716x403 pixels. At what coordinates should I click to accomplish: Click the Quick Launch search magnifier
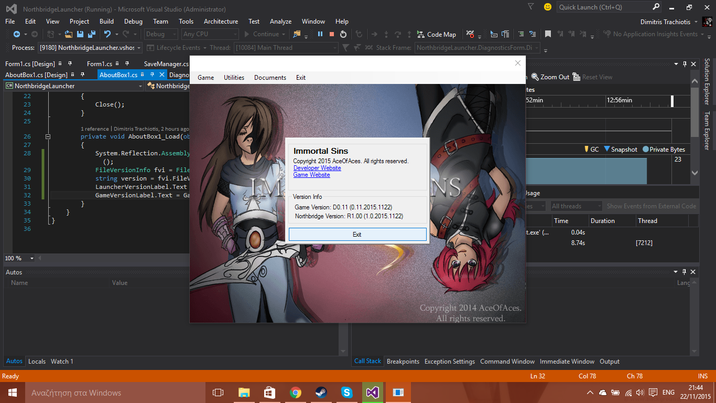click(656, 7)
